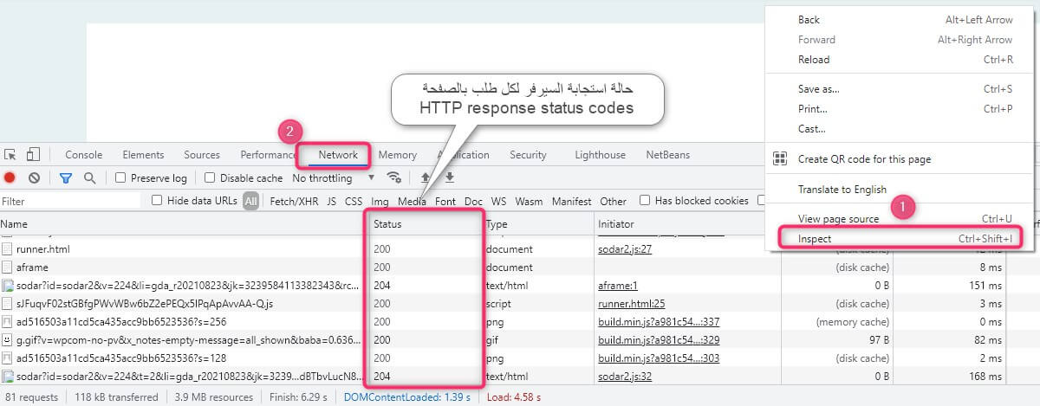This screenshot has height=406, width=1040.
Task: Open initiator link aframe:1
Action: pyautogui.click(x=618, y=286)
